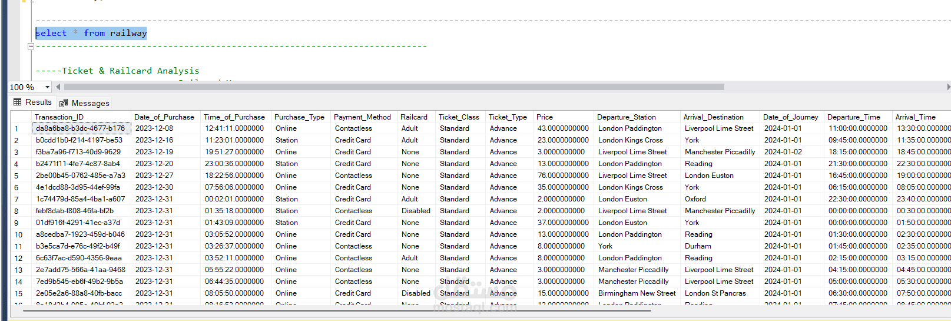Select the Payment_Method column header
Screen dimensions: 951x321
(363, 117)
